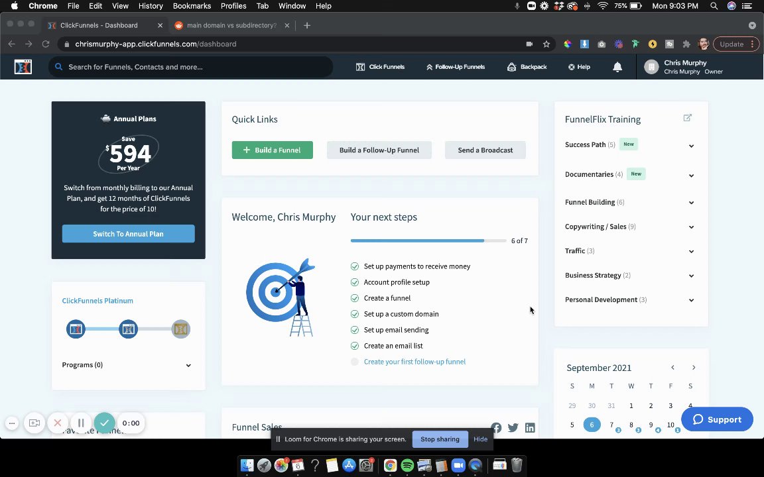Click the 'Set up email sending' check

(x=355, y=330)
